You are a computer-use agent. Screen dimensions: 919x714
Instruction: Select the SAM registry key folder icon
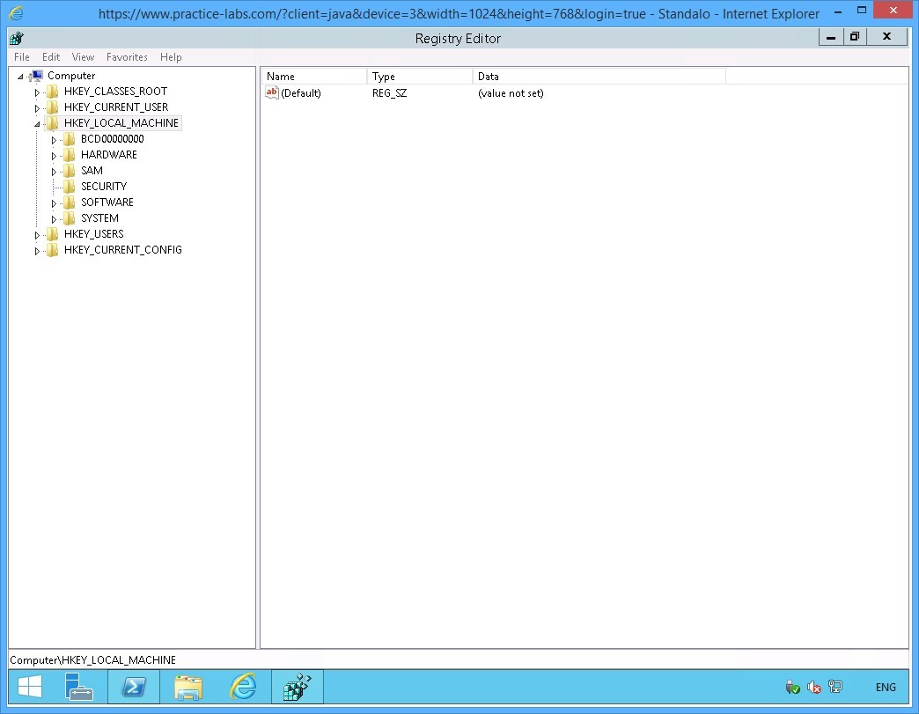coord(69,170)
